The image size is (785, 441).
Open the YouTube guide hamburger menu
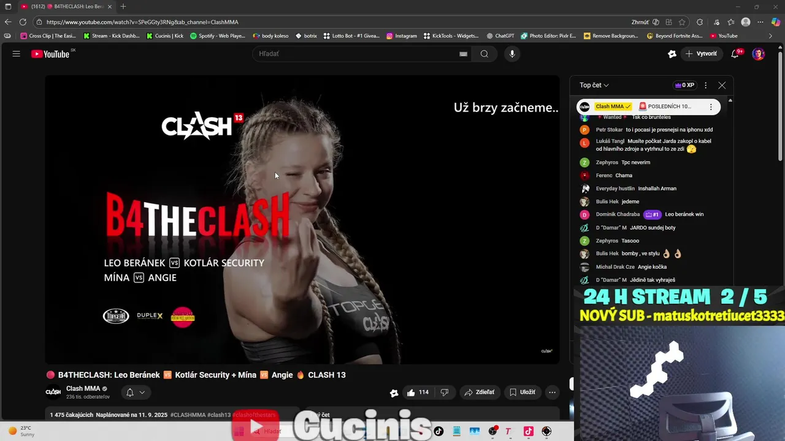[x=16, y=54]
